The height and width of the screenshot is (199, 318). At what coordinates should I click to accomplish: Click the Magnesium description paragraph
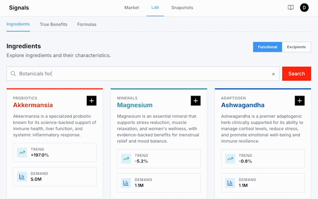tap(158, 129)
